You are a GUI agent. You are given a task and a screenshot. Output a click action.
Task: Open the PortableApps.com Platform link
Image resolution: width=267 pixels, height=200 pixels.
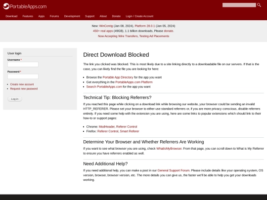click(134, 82)
